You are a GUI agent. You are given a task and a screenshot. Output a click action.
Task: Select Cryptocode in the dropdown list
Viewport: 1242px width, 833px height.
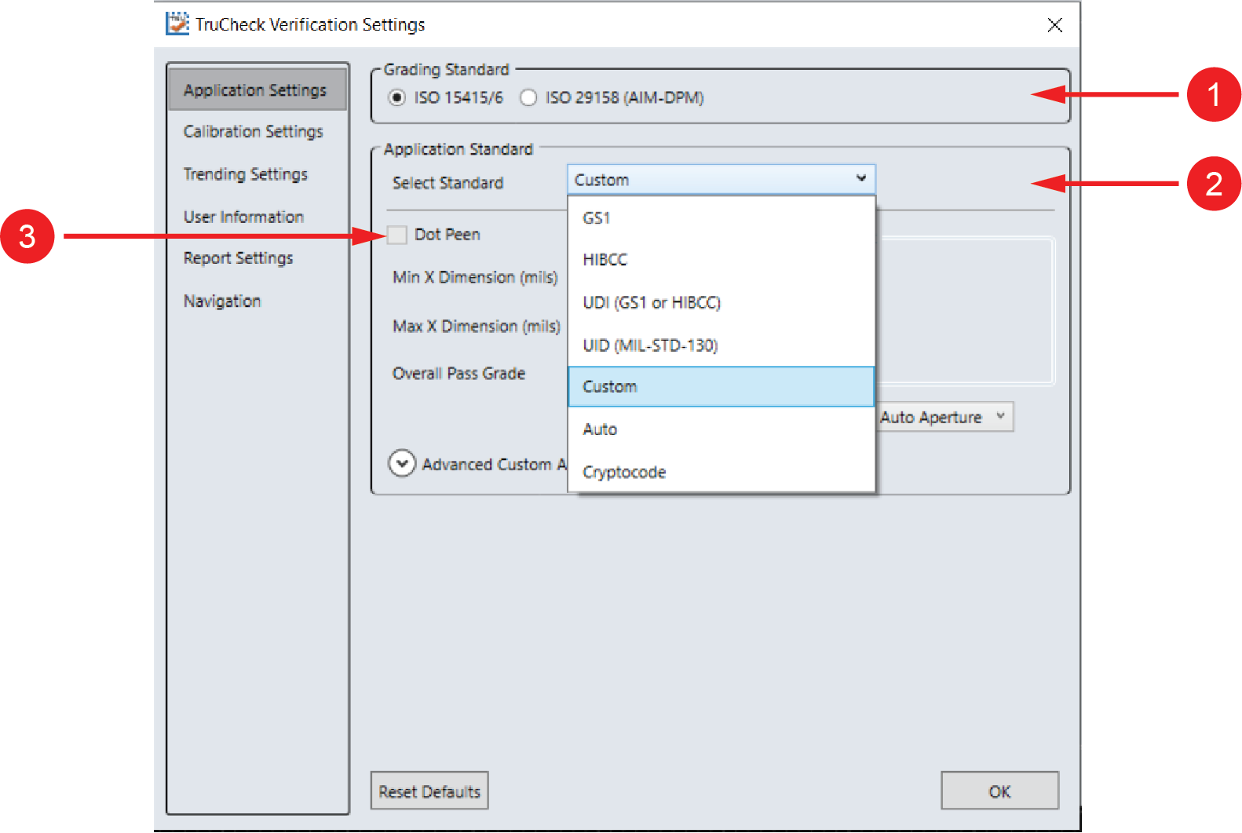click(x=624, y=472)
